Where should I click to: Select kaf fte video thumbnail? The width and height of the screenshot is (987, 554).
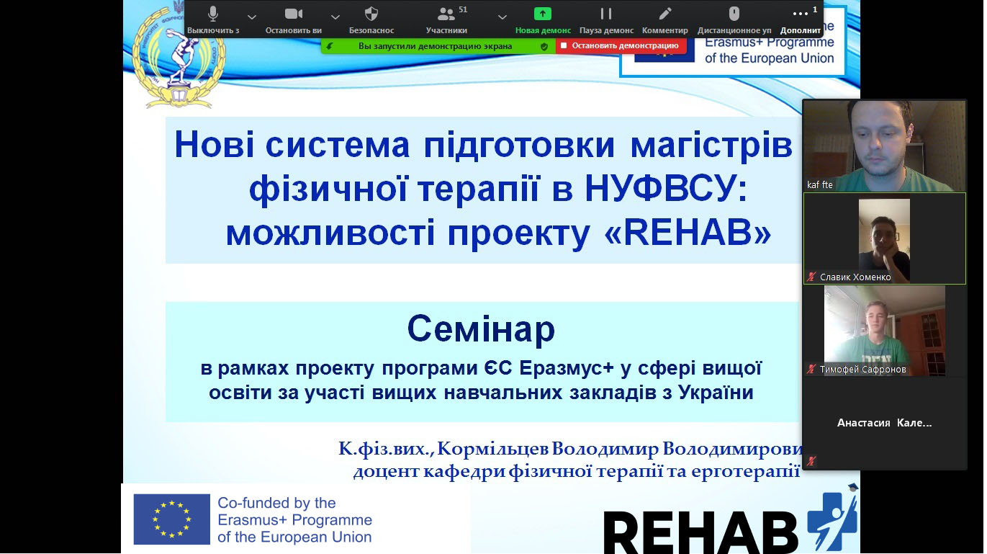885,146
